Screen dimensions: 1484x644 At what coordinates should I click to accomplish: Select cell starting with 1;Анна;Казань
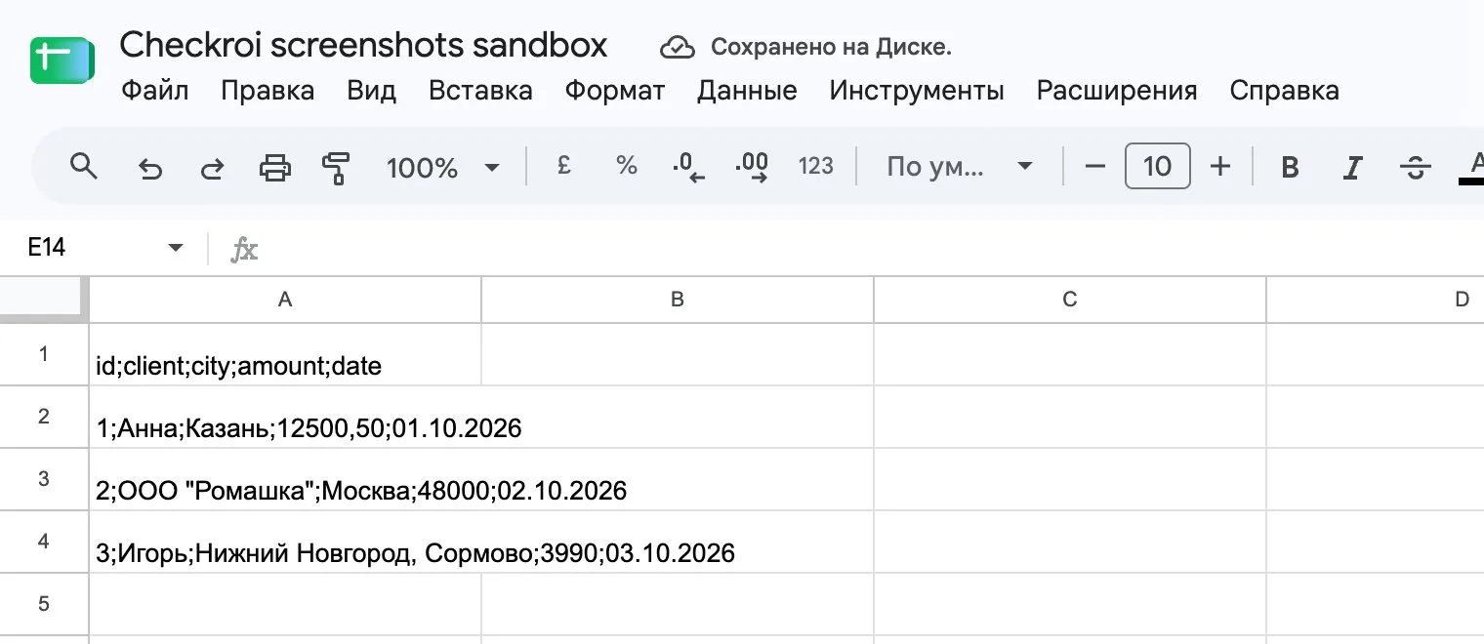[x=285, y=417]
